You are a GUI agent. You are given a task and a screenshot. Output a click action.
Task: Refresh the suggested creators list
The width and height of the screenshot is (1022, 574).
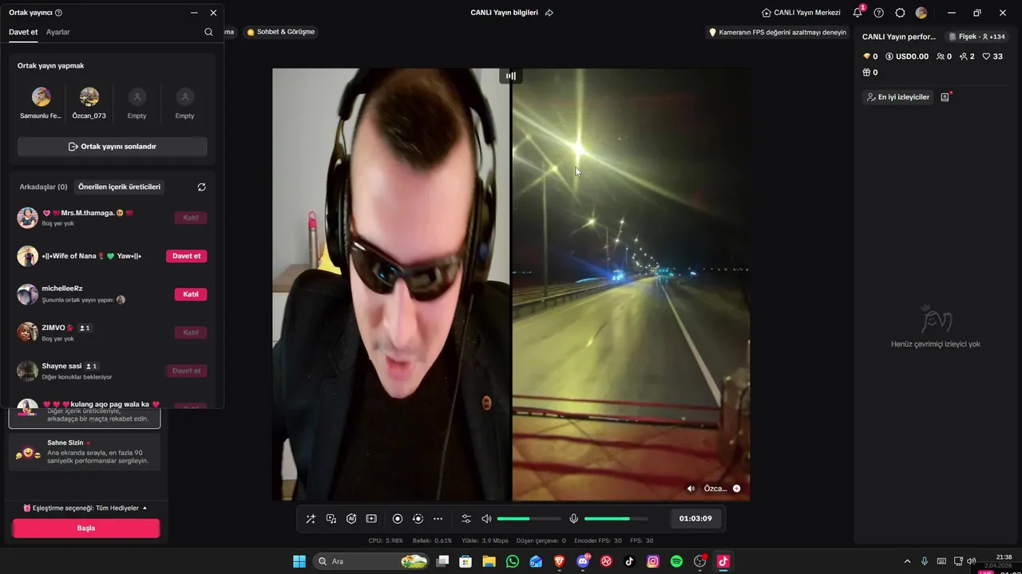201,187
